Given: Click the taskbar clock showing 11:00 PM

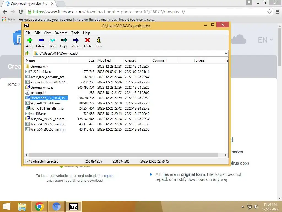Looking at the screenshot, I should tap(270, 207).
